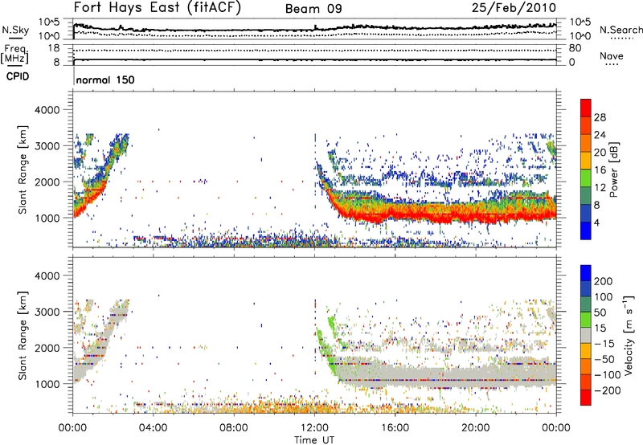Click the '20:00' time axis tick label
Screen dimensions: 643x445
click(476, 428)
